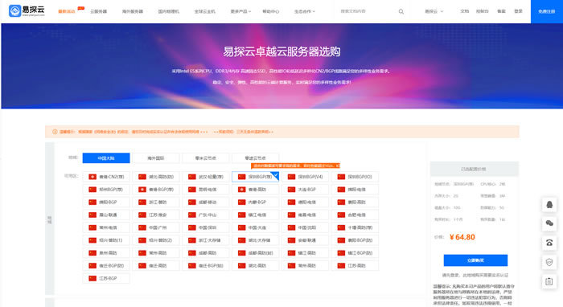Open the bell notification icon in the right sidebar
Viewport: 563px width, 307px height.
[549, 204]
